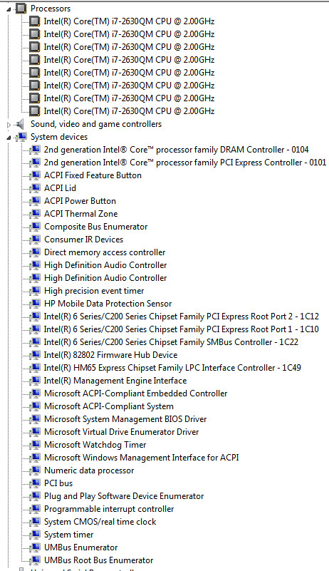The height and width of the screenshot is (571, 329).
Task: Select DRAM Controller - 0104 device
Action: (x=176, y=150)
